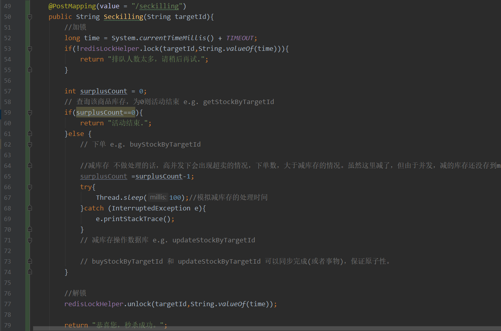Click the 减库存 comment on line 64

click(290, 166)
